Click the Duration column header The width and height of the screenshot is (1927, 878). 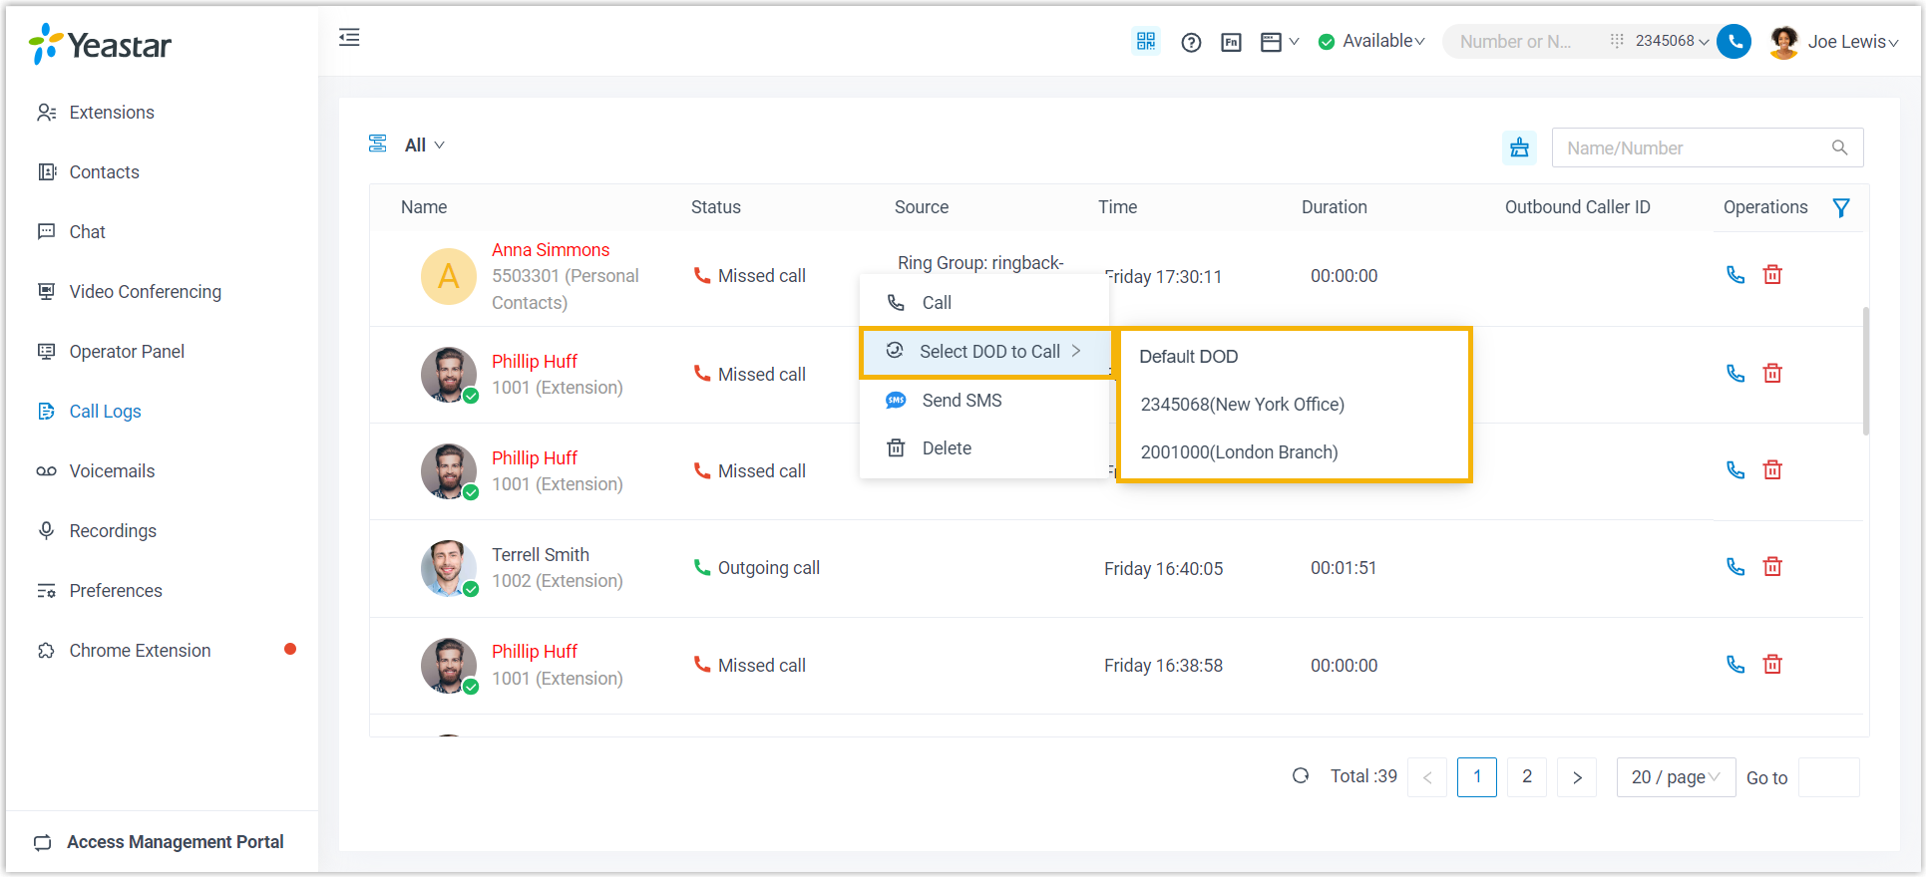[1334, 207]
